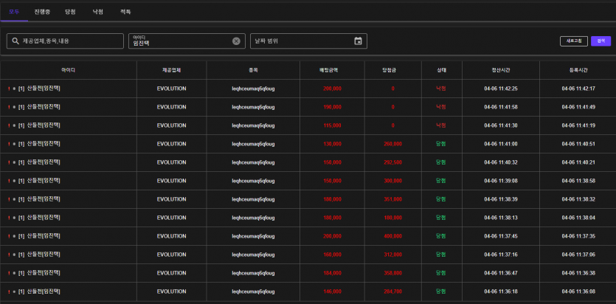Focus the 제공업체,종목,내용 search field
Image resolution: width=616 pixels, height=304 pixels.
click(65, 41)
